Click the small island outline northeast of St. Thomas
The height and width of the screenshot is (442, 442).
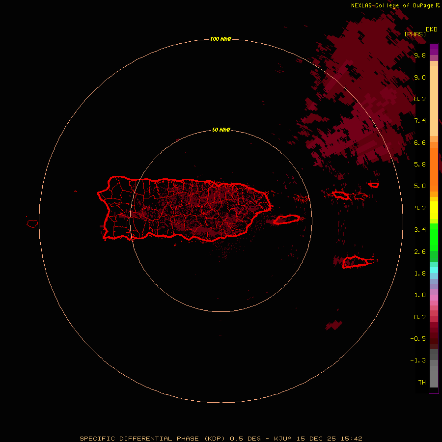(x=374, y=185)
